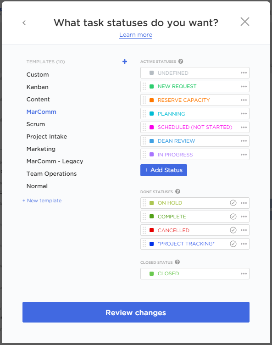Select the Team Operations template
Viewport: 272px width, 345px height.
point(51,173)
